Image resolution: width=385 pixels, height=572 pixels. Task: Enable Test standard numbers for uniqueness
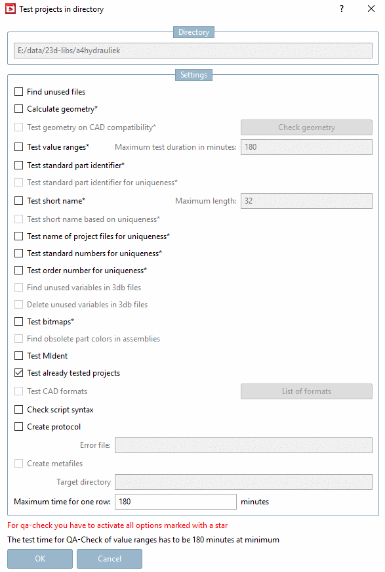coord(18,253)
